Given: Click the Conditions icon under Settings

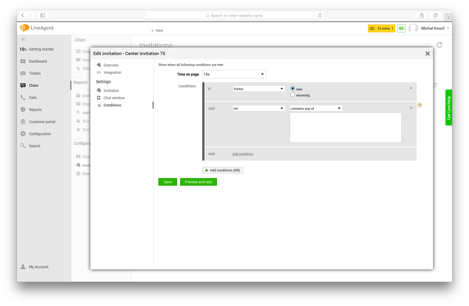Looking at the screenshot, I should point(99,105).
